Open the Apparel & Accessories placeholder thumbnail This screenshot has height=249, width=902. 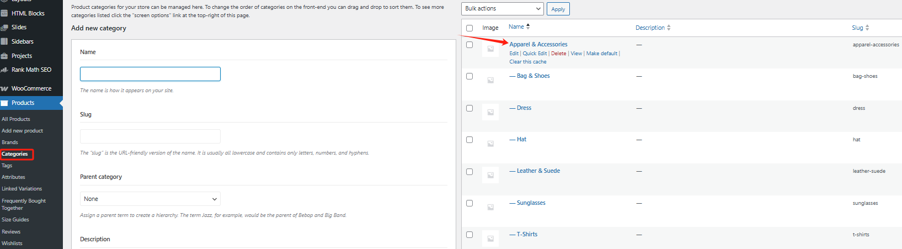click(490, 49)
